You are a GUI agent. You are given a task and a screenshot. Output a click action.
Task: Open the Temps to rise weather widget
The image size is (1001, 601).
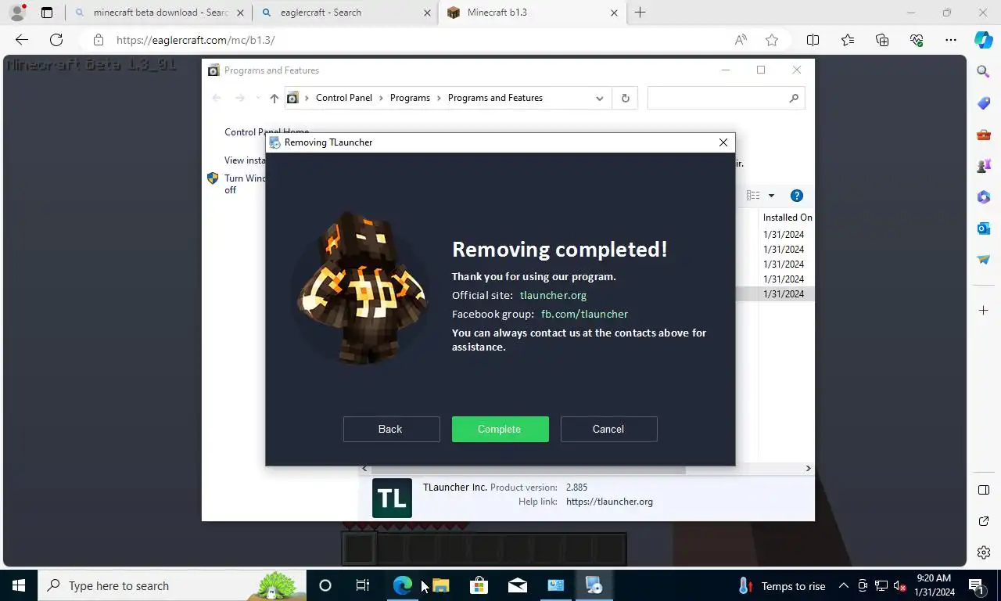[782, 585]
